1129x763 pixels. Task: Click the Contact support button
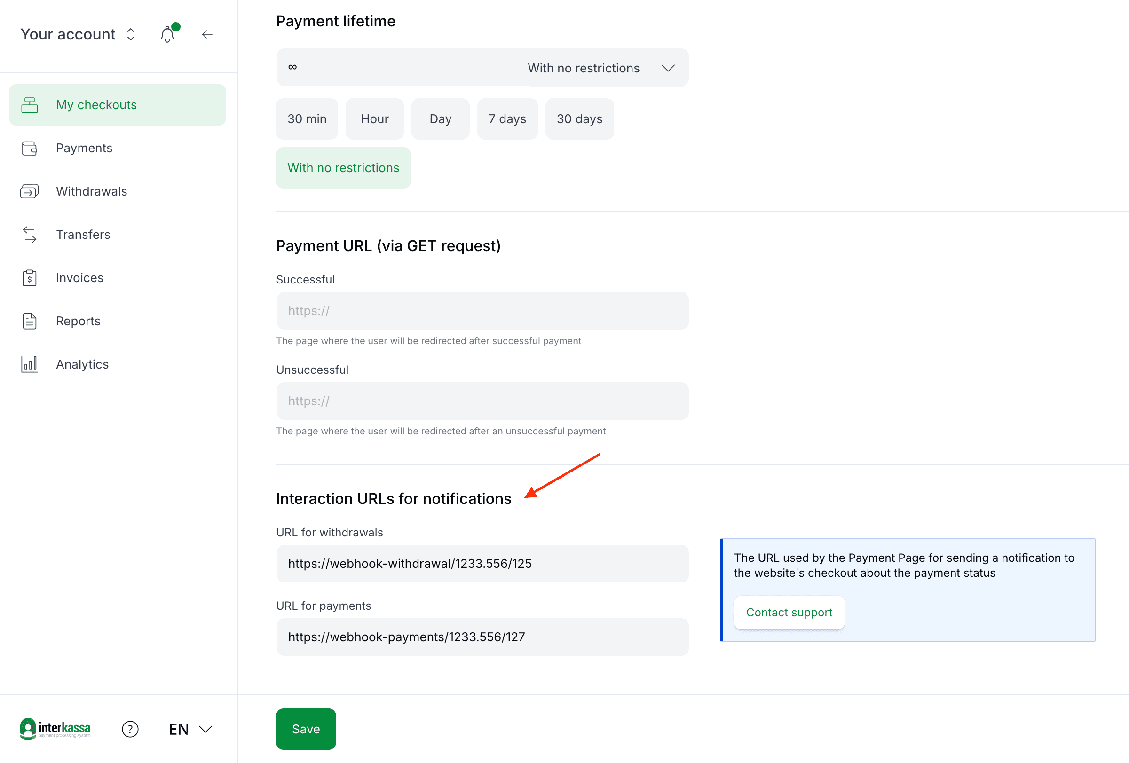coord(789,612)
